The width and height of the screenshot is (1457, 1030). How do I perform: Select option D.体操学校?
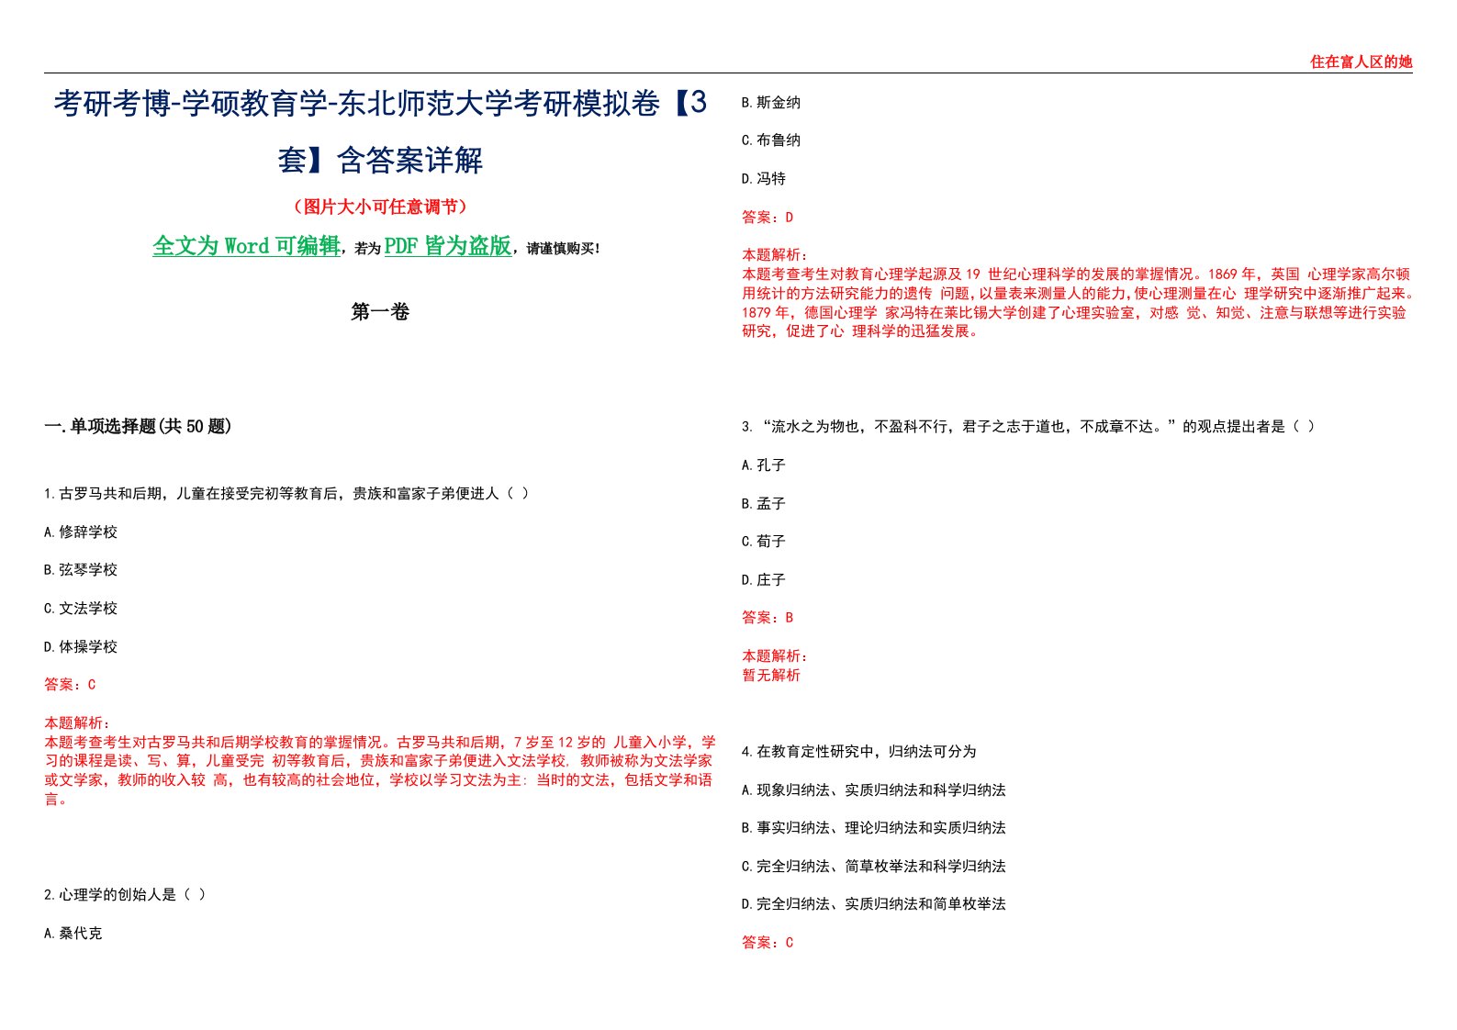pos(81,647)
